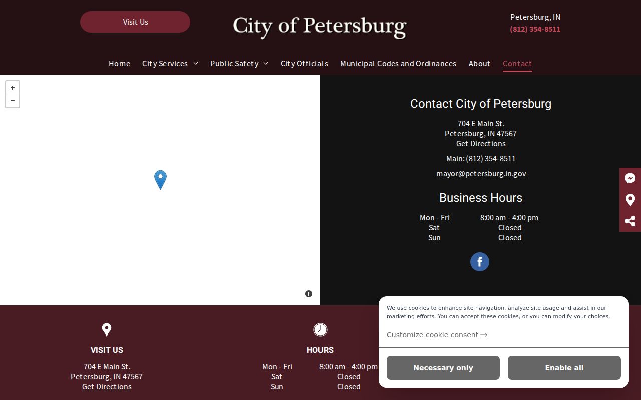Click the Visit Us pin icon in footer
Screen dimensions: 641x400
[x=107, y=330]
